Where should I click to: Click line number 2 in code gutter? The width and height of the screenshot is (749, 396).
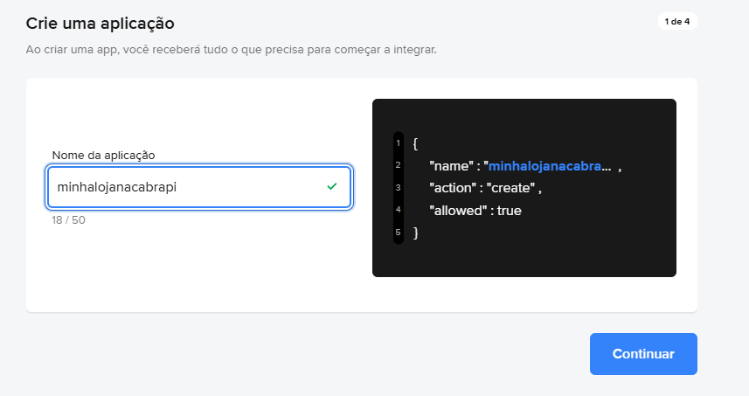(x=398, y=165)
